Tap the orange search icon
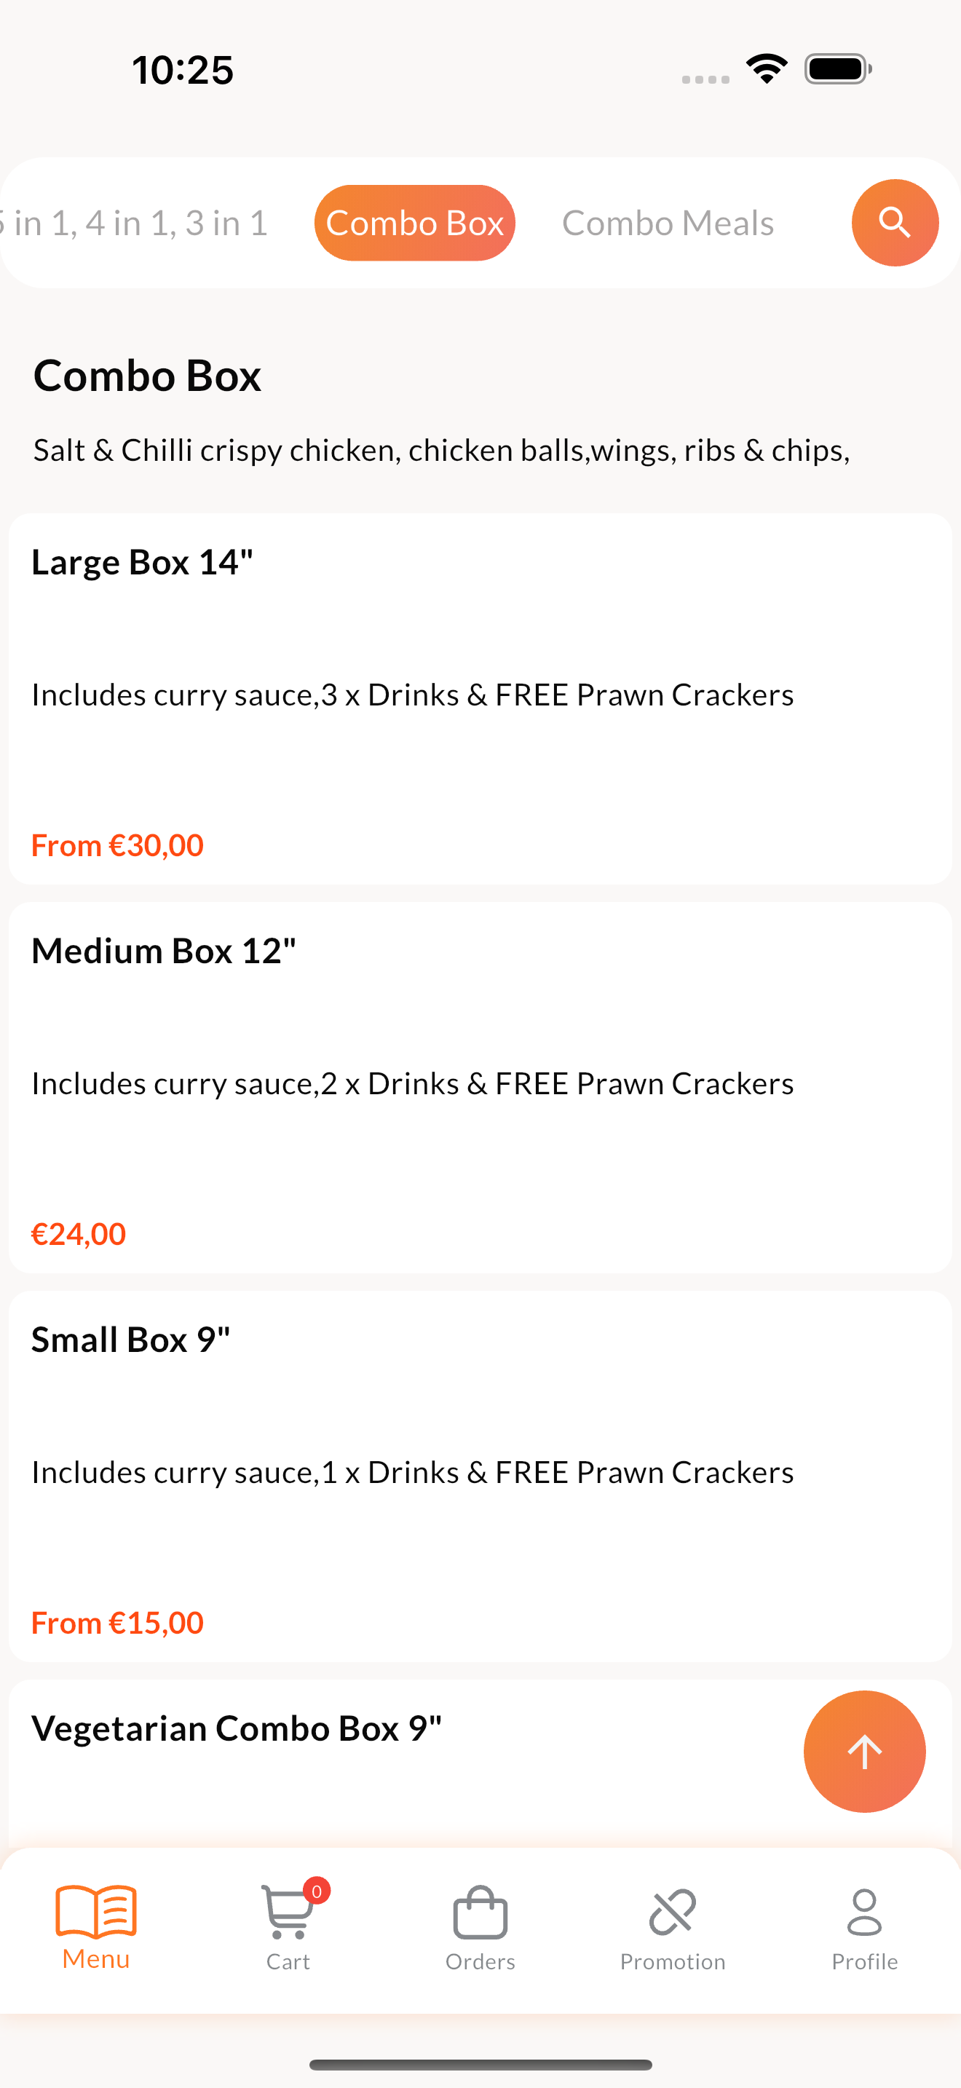Image resolution: width=961 pixels, height=2088 pixels. pos(895,222)
